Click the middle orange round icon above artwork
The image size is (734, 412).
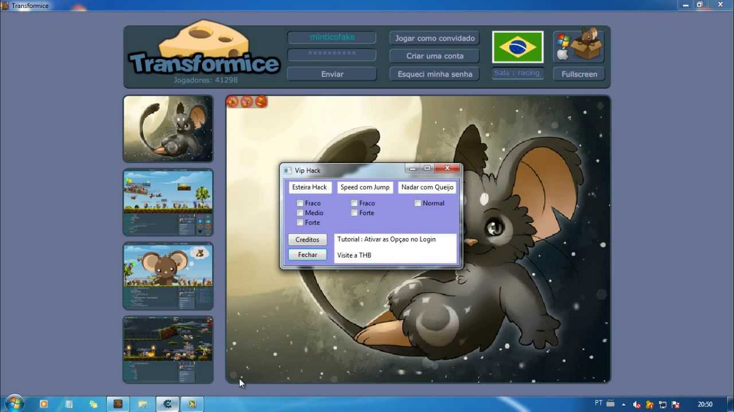[x=247, y=102]
